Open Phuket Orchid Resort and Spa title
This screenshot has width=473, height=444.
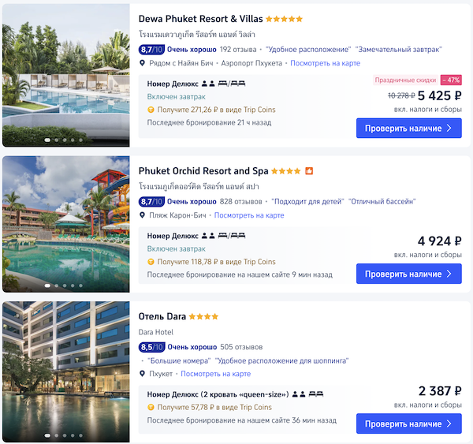203,170
